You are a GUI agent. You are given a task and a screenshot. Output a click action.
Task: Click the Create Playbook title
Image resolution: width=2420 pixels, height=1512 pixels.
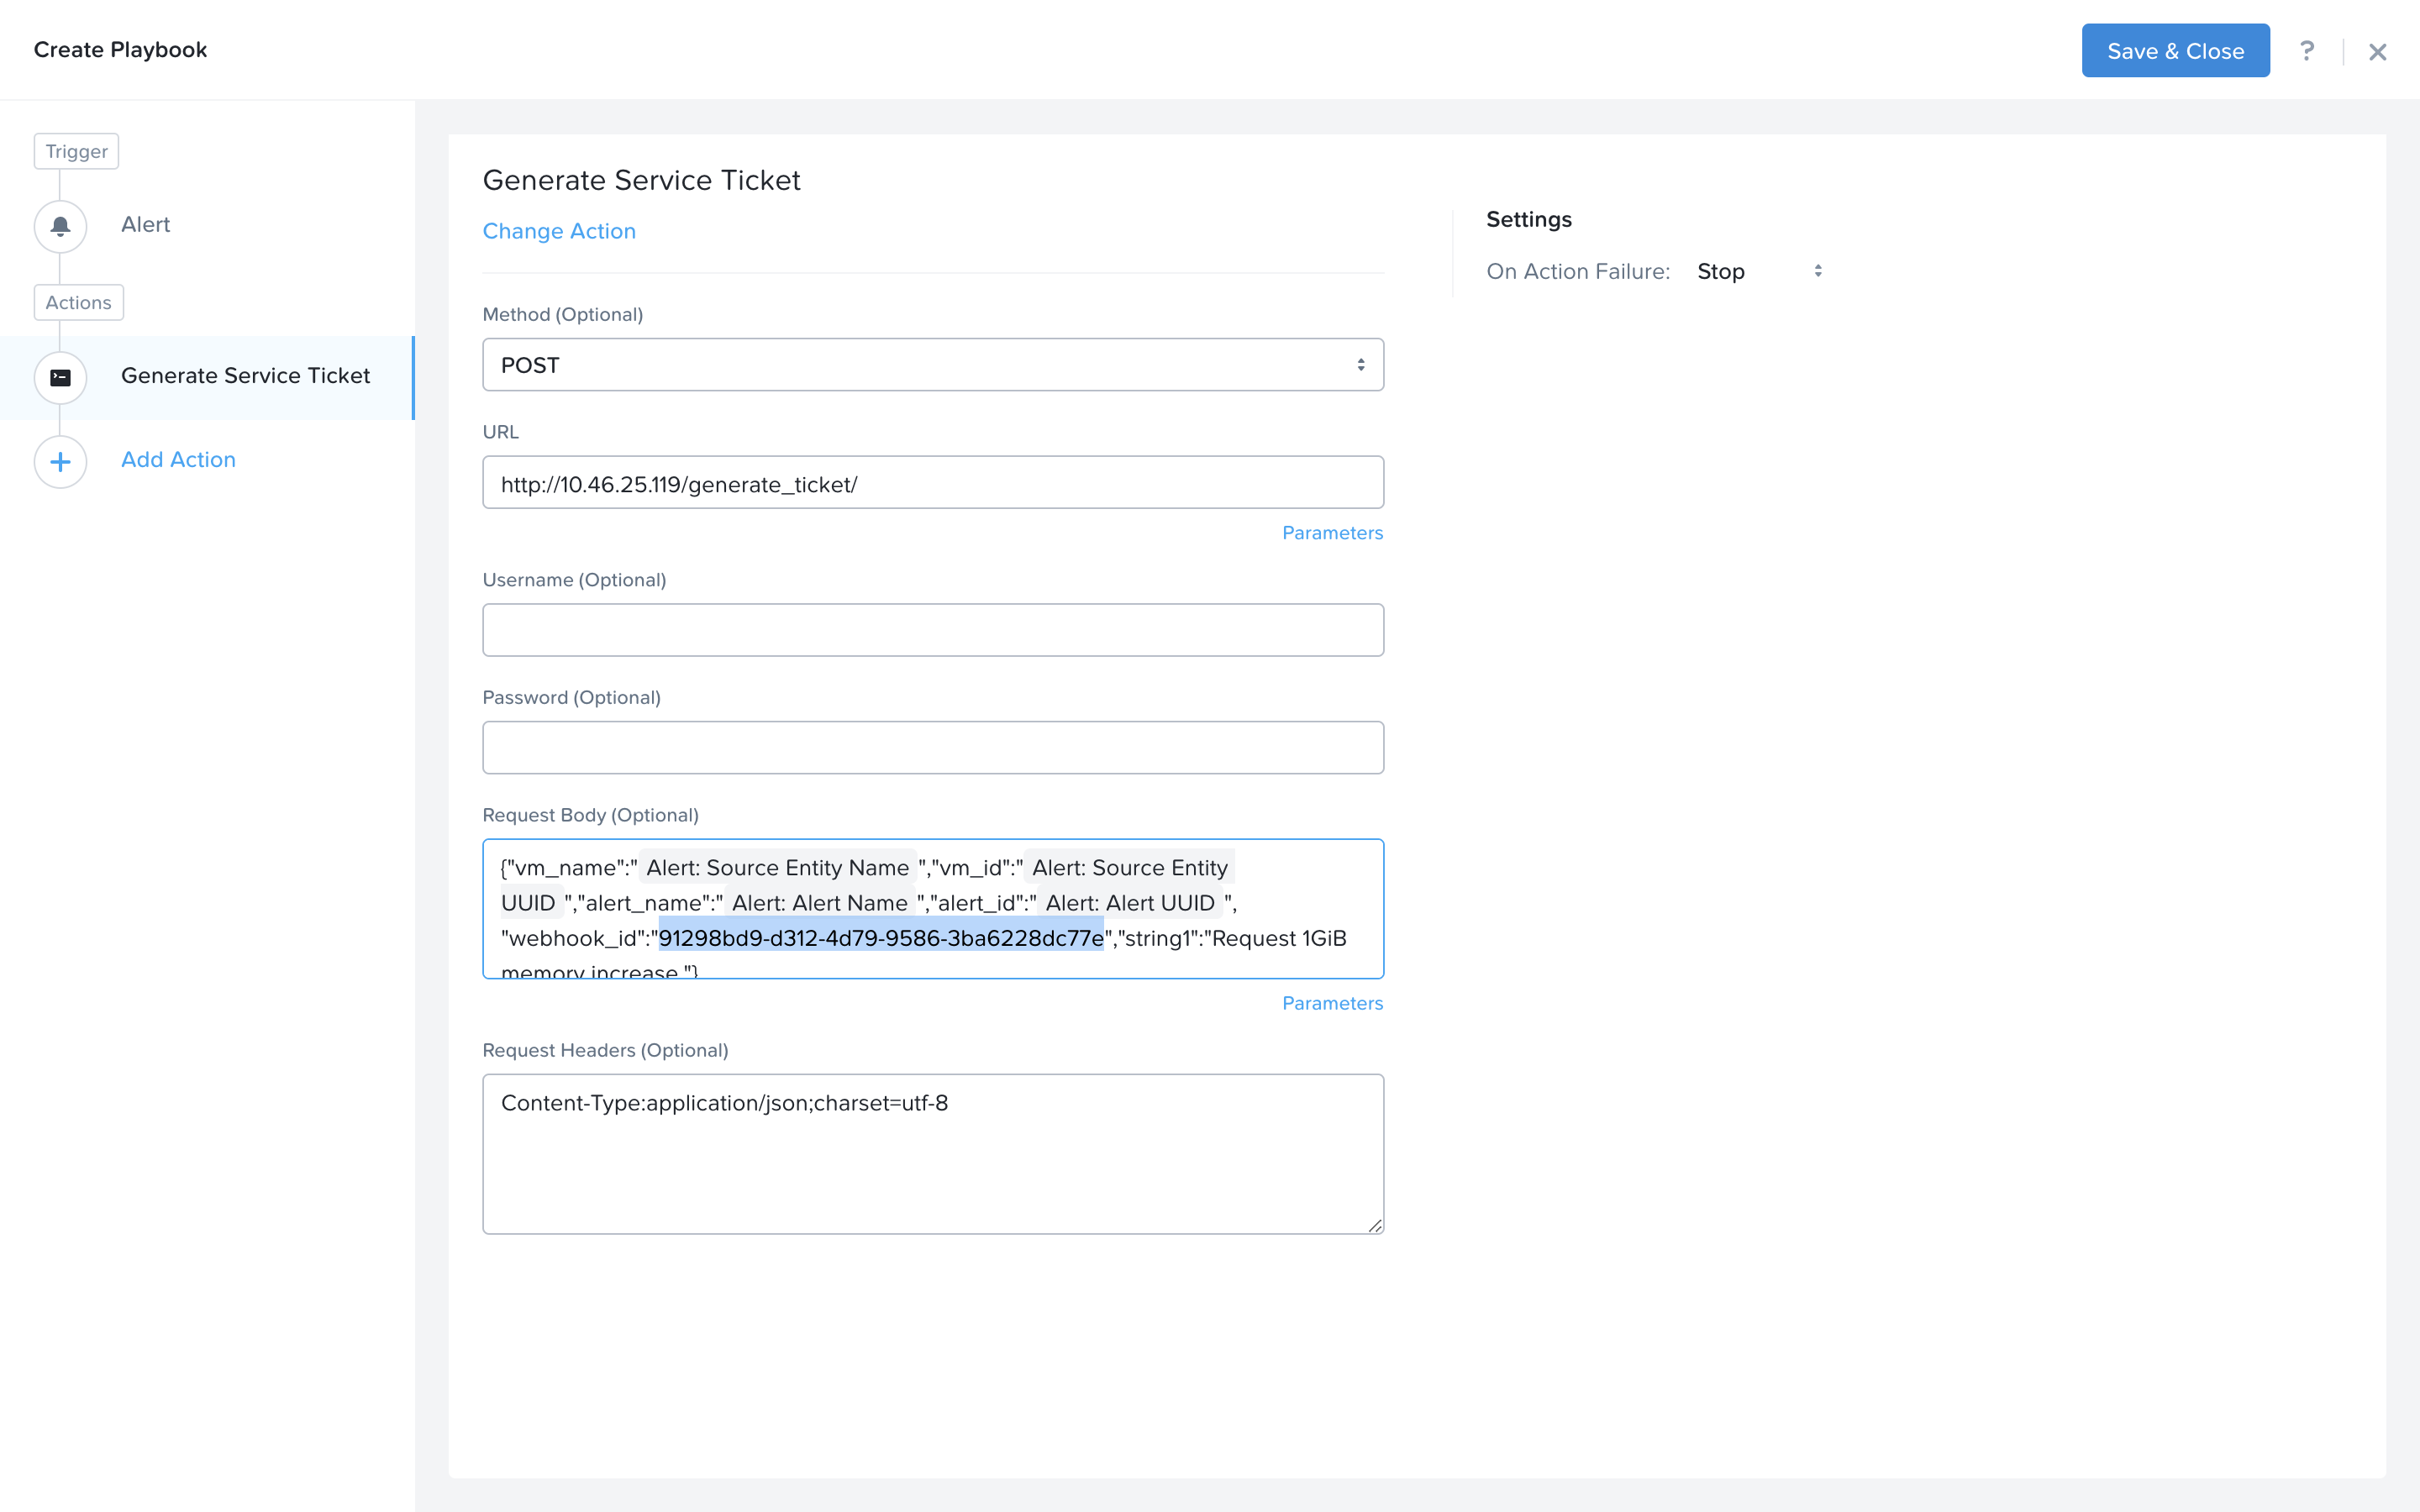(x=120, y=50)
